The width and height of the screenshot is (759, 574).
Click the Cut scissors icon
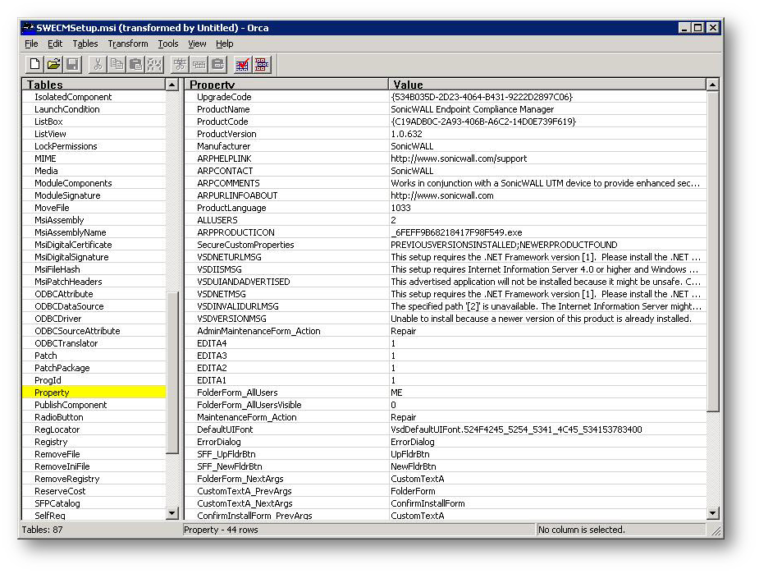(98, 64)
